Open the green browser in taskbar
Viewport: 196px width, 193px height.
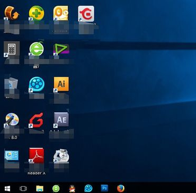(56, 188)
